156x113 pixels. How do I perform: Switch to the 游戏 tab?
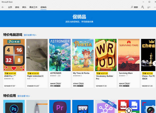click(17, 7)
